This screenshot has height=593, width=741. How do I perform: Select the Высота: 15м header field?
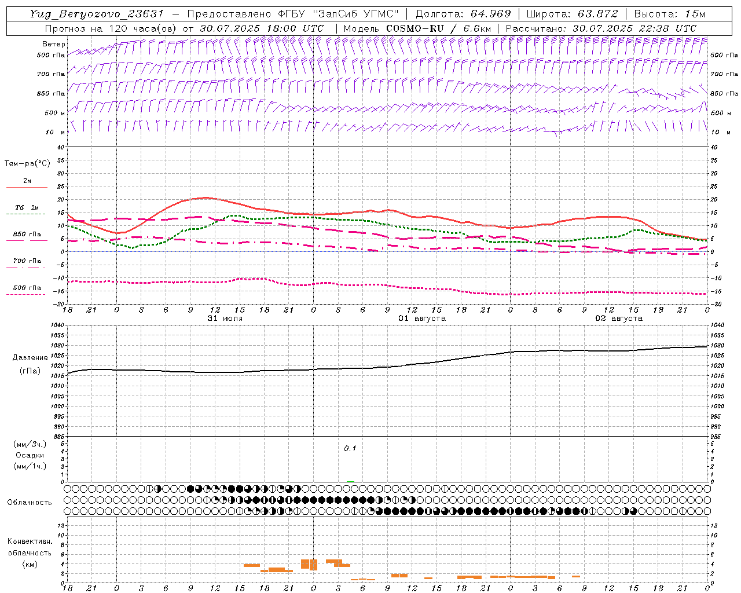[x=670, y=14]
